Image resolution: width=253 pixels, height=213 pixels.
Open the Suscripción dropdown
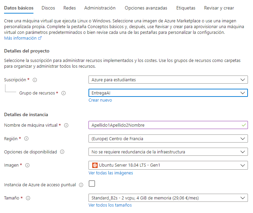click(x=168, y=80)
